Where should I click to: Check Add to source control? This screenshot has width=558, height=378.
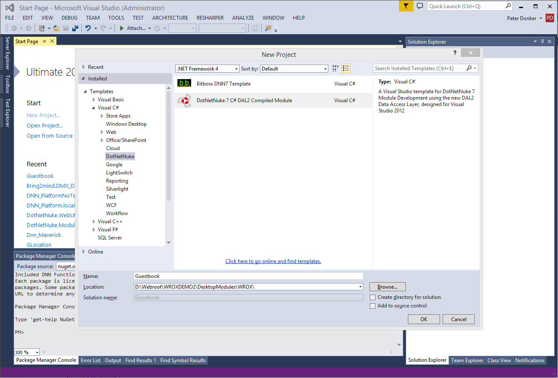coord(373,306)
